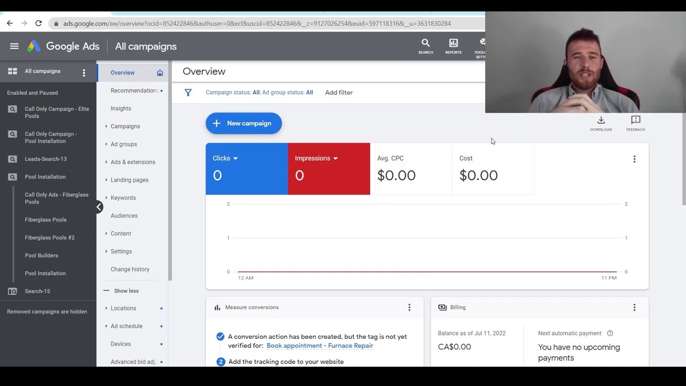Select Call Only Ads - Fiberglass Pools
Viewport: 686px width, 386px height.
(x=57, y=198)
